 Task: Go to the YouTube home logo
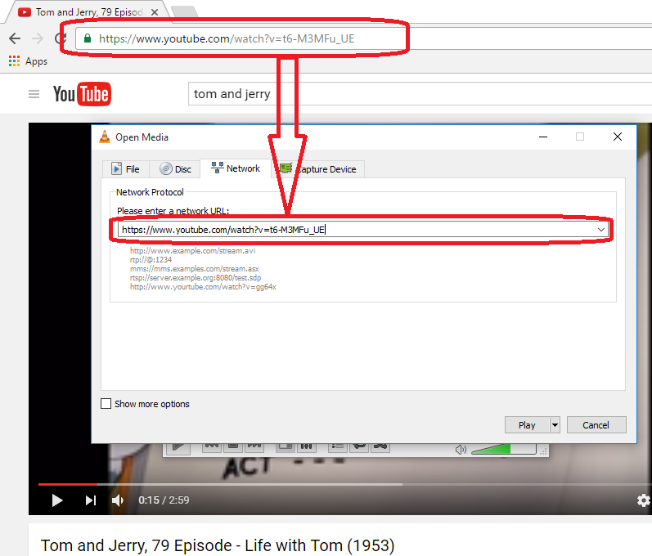(83, 94)
